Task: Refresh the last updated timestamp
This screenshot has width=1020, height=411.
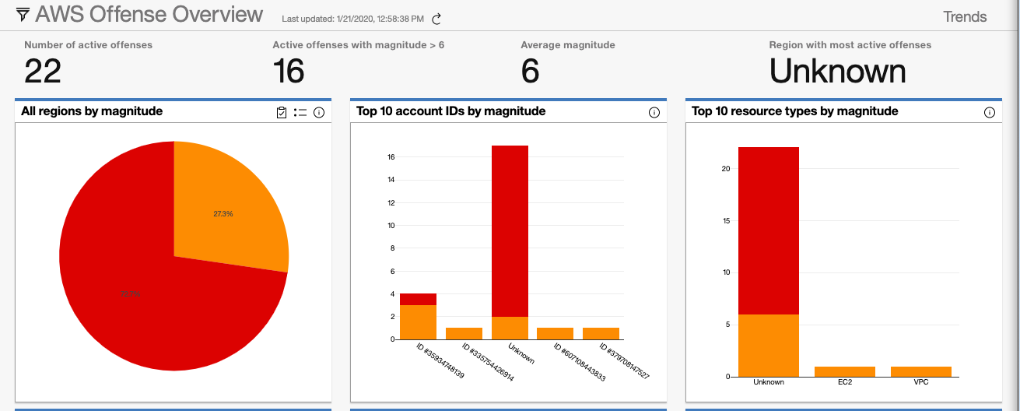Action: (436, 19)
